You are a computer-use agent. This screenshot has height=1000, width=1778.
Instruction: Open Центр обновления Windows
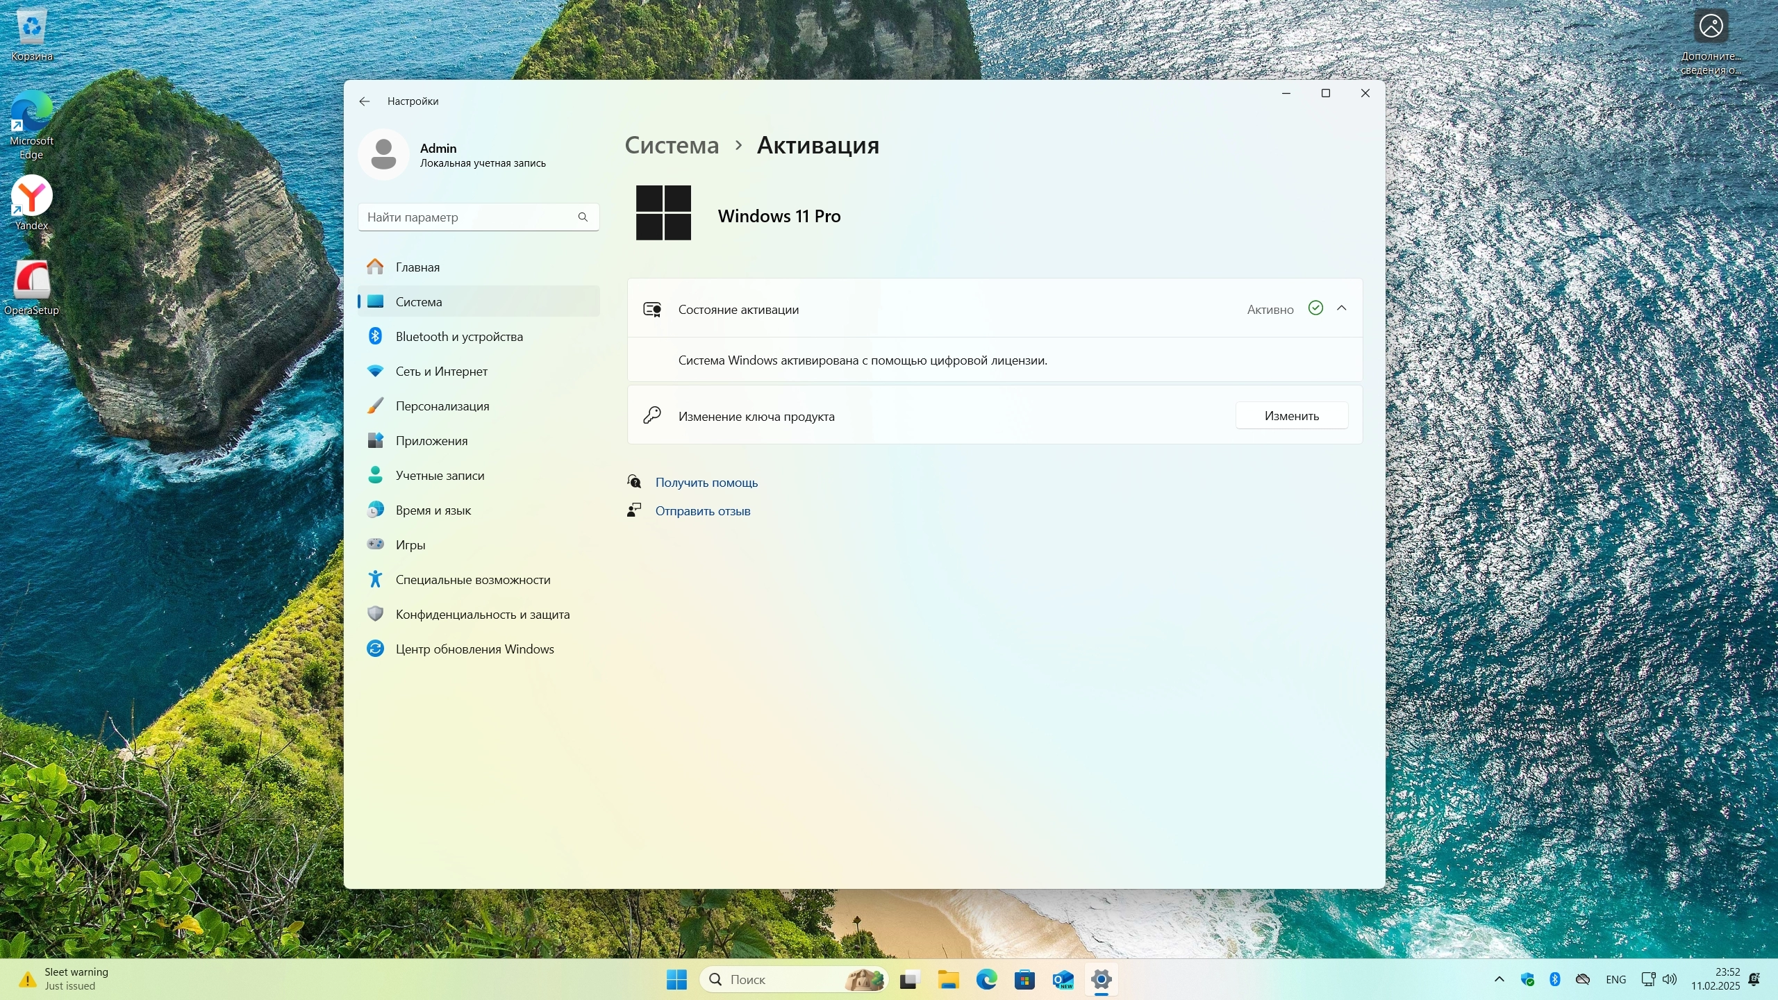(474, 649)
